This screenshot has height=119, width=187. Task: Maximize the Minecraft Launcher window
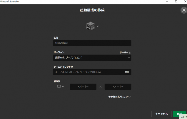pos(176,2)
